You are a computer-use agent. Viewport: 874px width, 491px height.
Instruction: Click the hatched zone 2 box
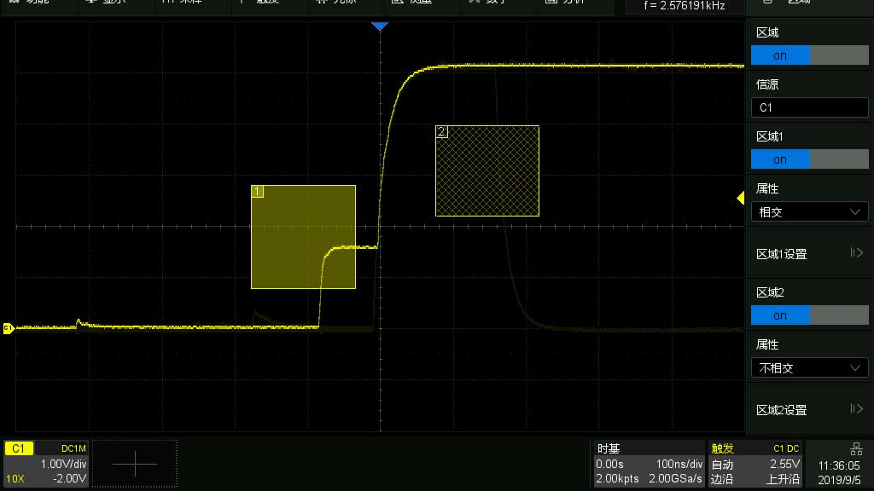pos(487,171)
